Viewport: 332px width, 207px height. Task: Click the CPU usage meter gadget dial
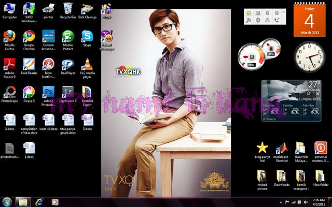[251, 57]
